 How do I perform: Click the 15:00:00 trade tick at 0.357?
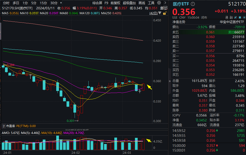(208, 146)
